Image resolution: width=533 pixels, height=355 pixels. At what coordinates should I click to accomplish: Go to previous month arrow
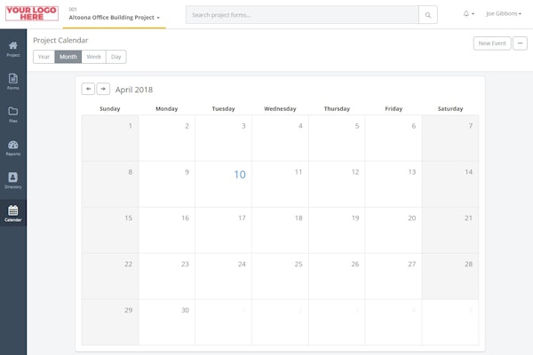(x=88, y=89)
